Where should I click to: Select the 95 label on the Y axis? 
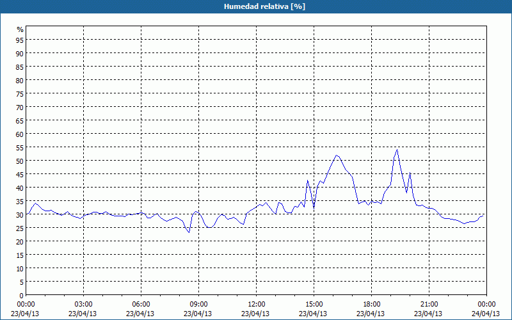20,40
